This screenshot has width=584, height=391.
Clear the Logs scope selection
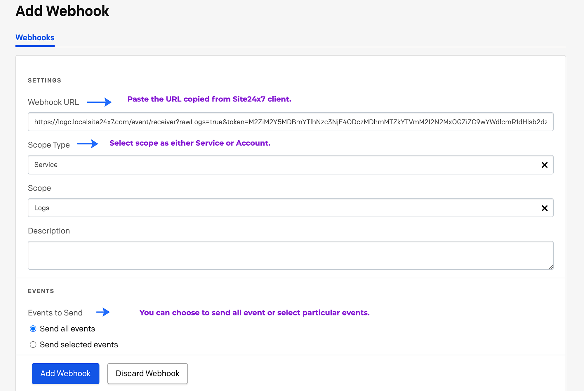pos(545,208)
